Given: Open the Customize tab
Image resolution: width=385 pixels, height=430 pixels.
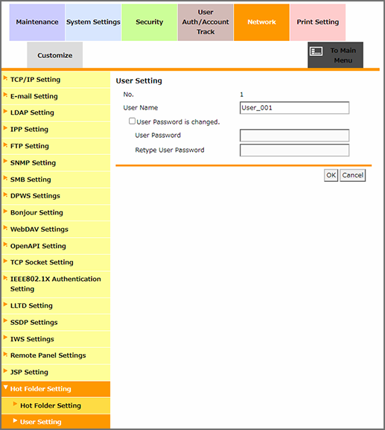Looking at the screenshot, I should [x=55, y=55].
